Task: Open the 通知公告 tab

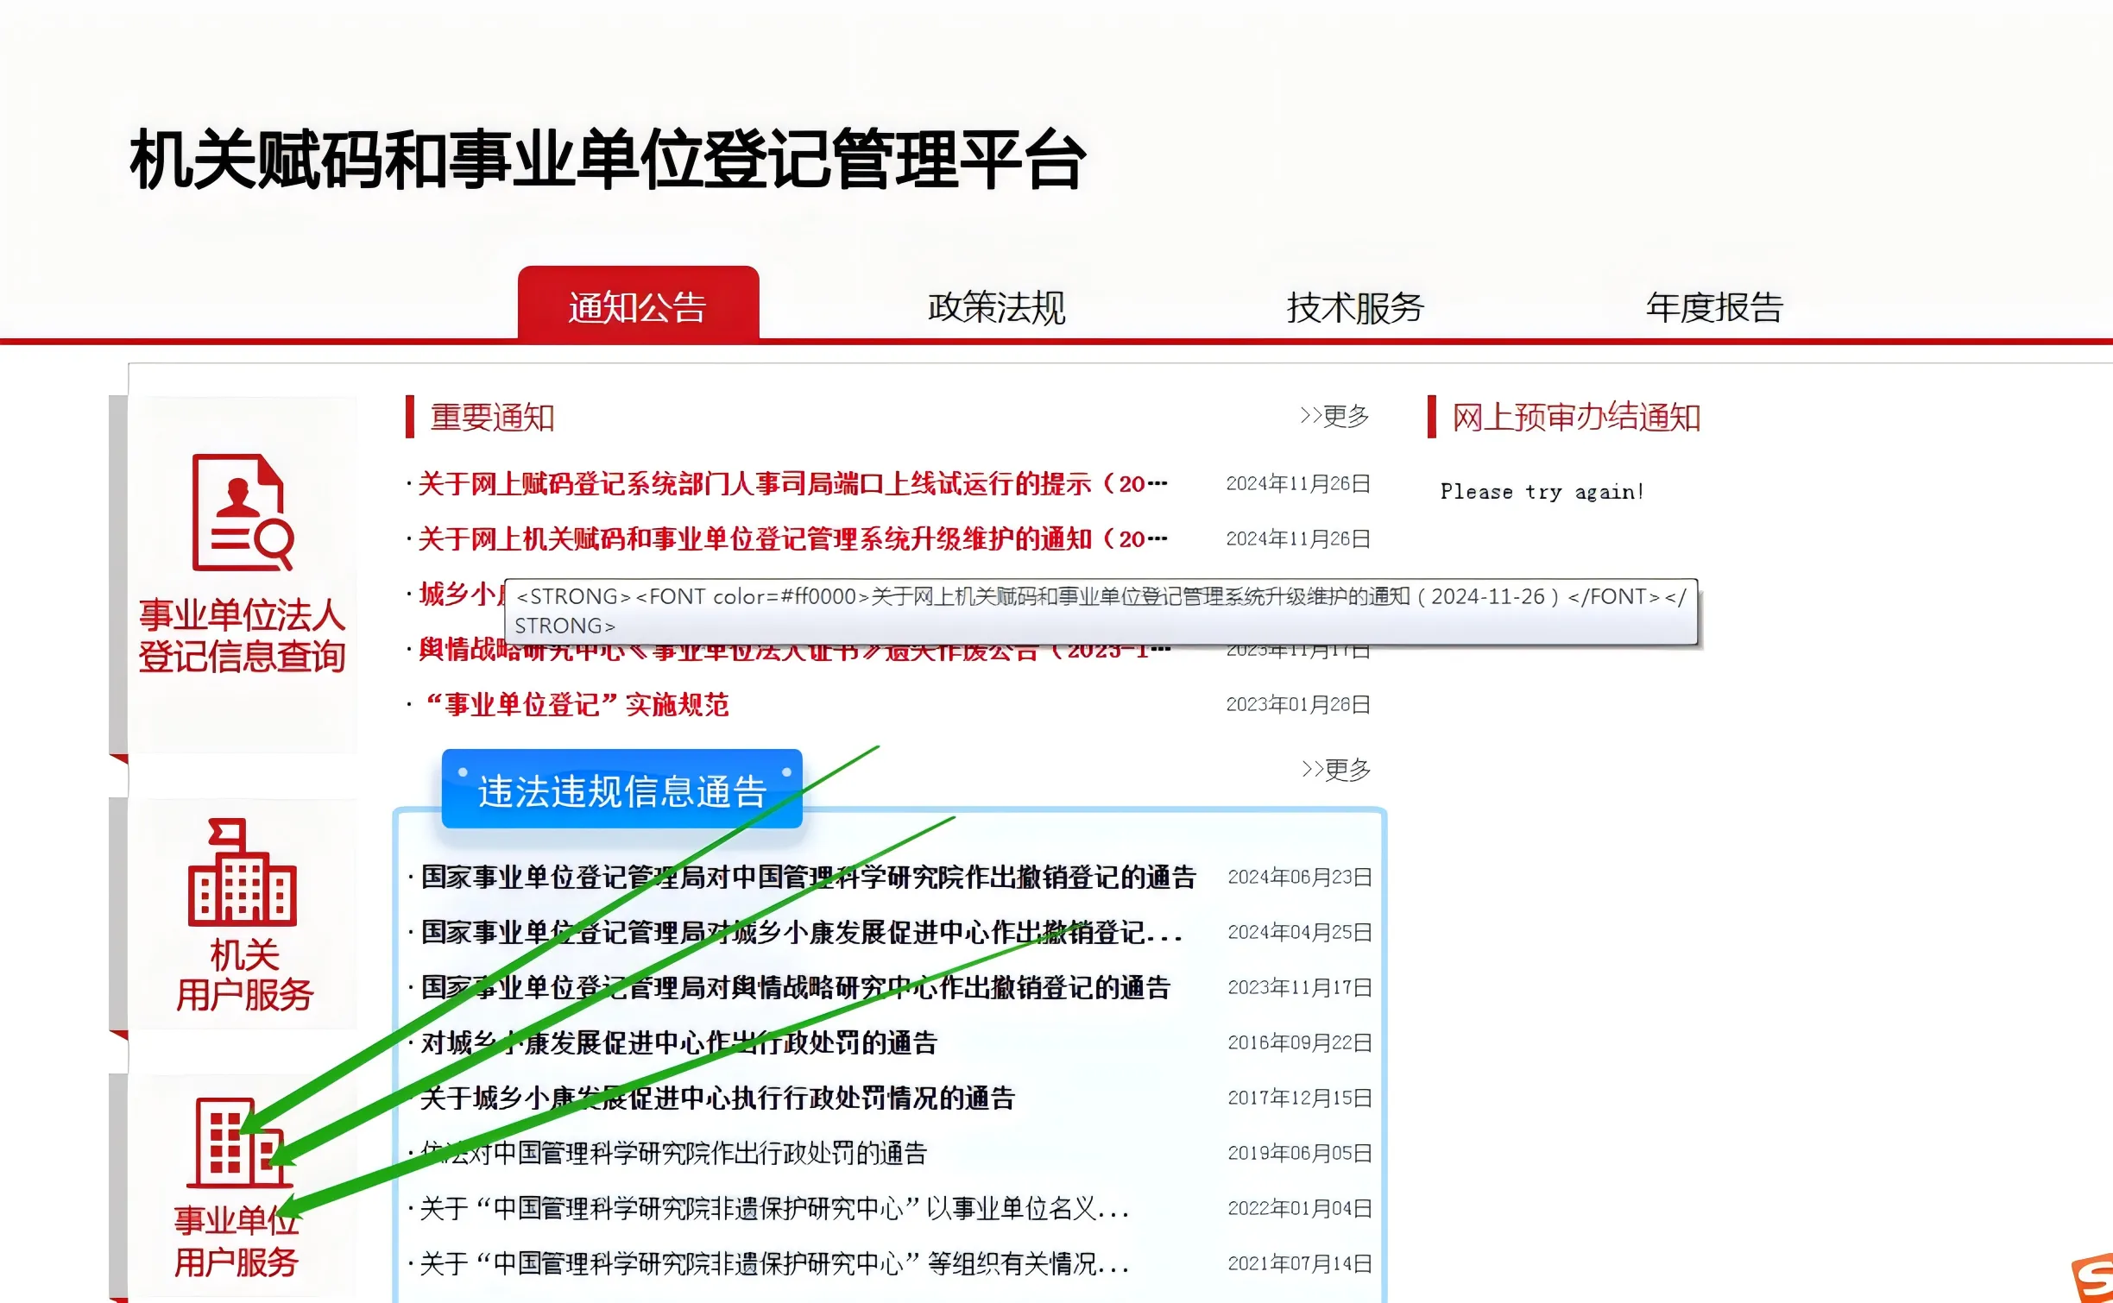Action: tap(638, 306)
